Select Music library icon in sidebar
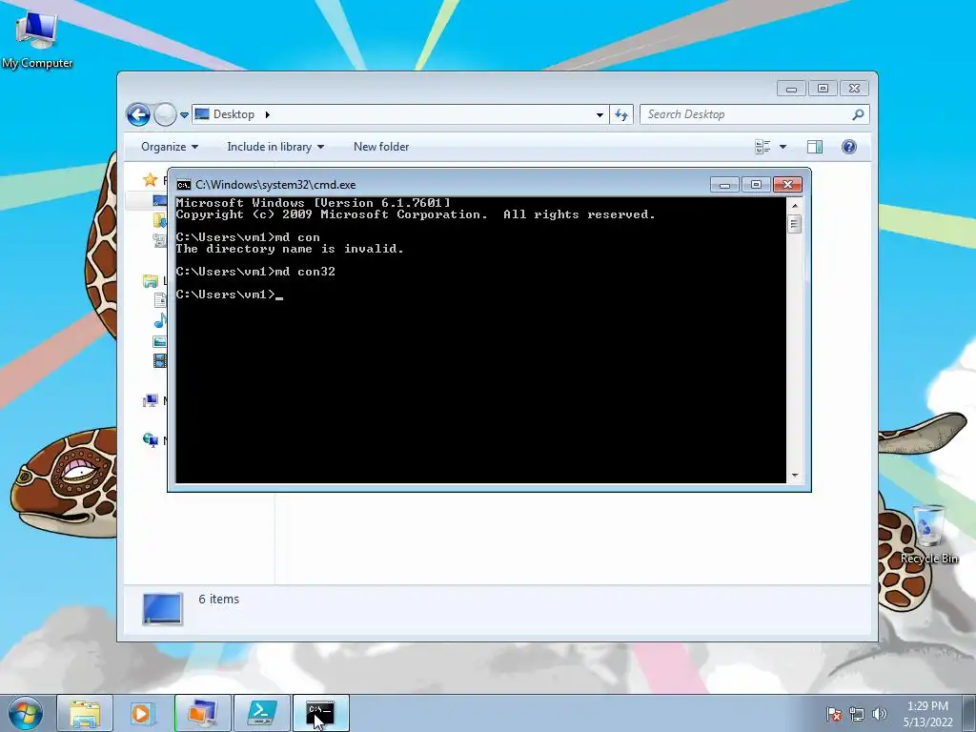Screen dimensions: 976x732 [x=160, y=320]
